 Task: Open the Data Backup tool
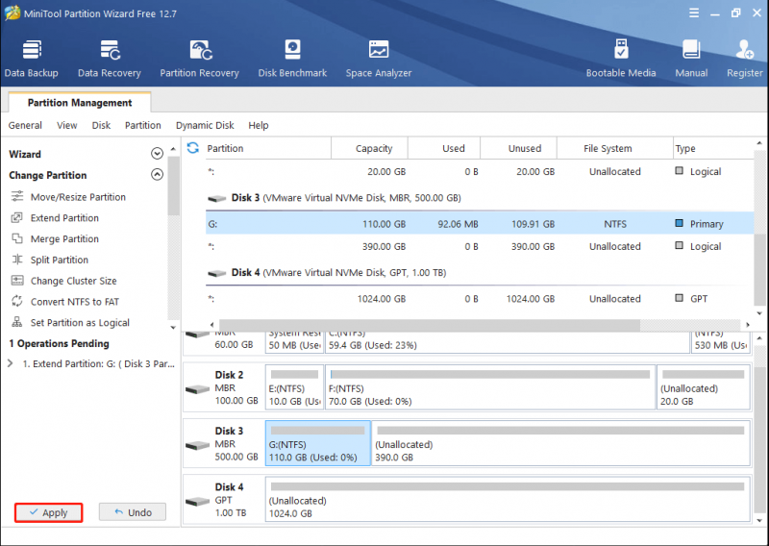32,59
